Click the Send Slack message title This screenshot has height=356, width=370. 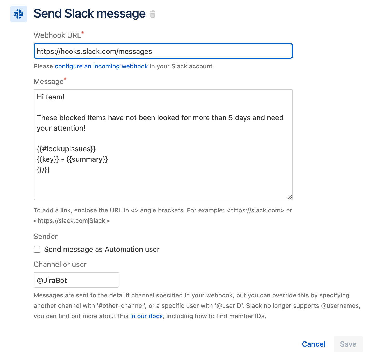pos(90,13)
